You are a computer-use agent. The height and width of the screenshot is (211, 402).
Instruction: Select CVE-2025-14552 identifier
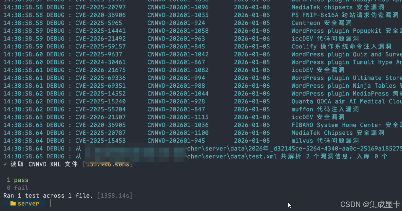(100, 94)
